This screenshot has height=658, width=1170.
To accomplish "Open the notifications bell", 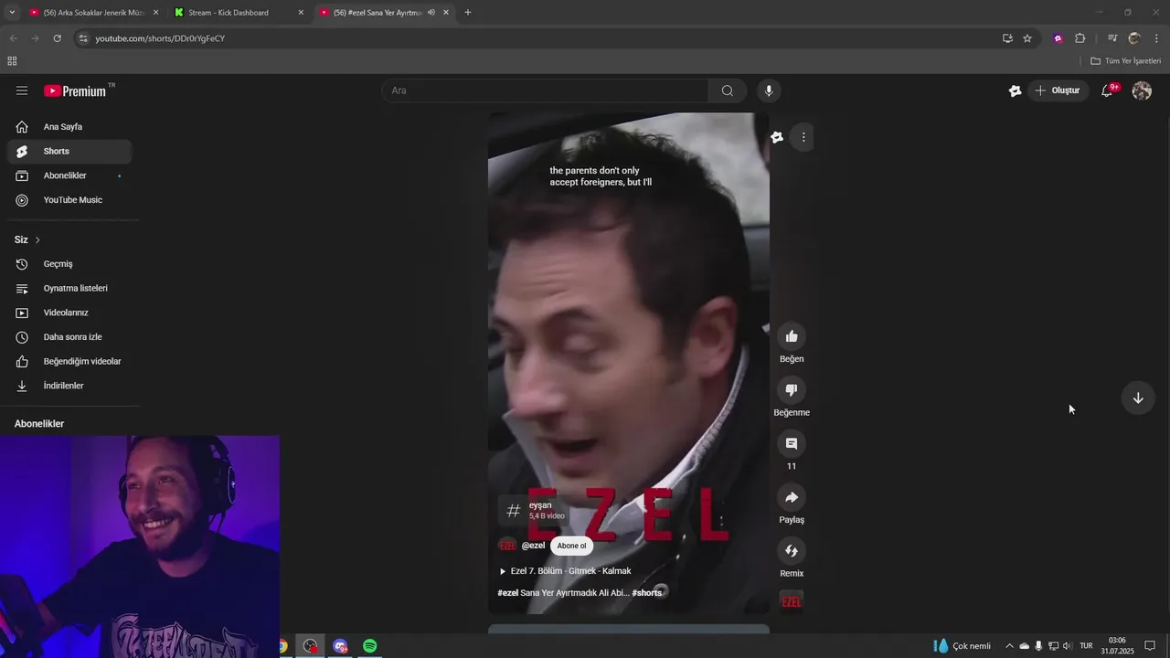I will click(x=1107, y=90).
